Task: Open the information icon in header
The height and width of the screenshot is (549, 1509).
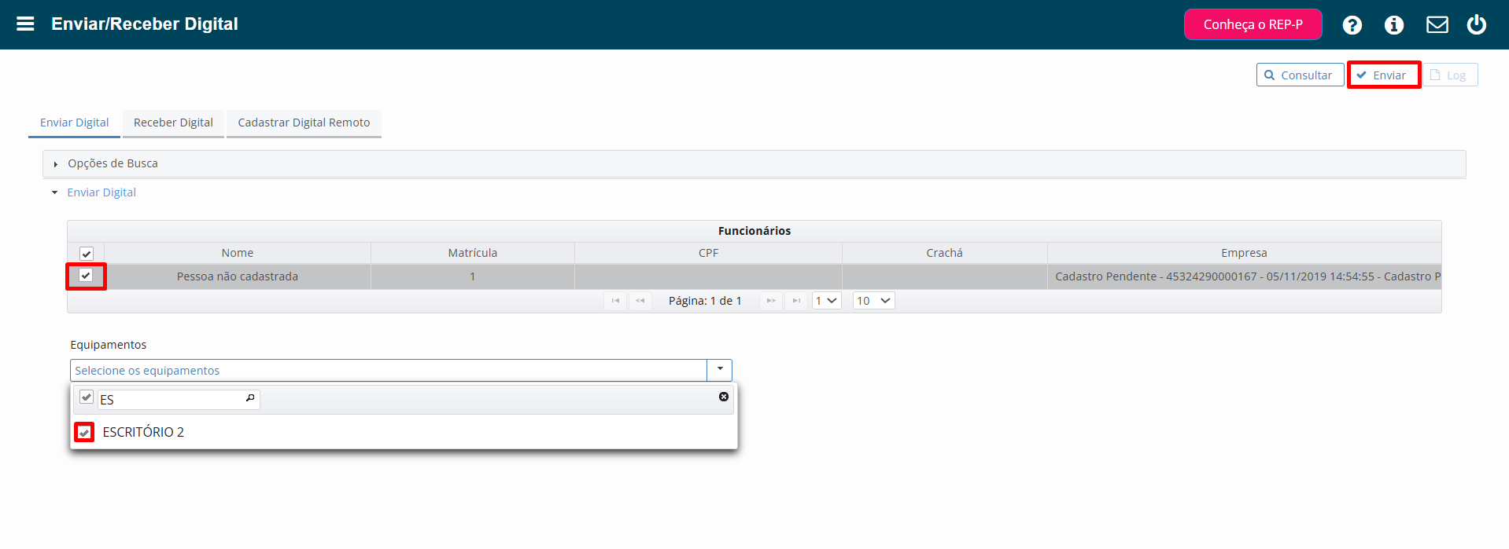Action: click(1393, 25)
